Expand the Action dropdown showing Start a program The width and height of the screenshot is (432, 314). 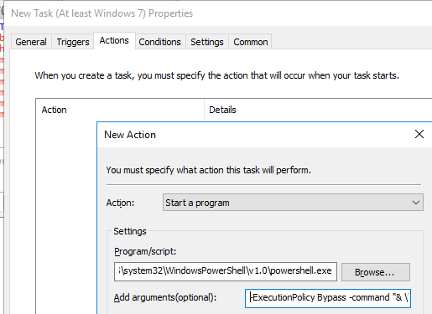[x=293, y=203]
